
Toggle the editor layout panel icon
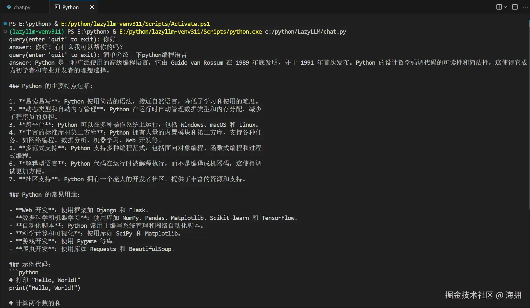pos(515,7)
